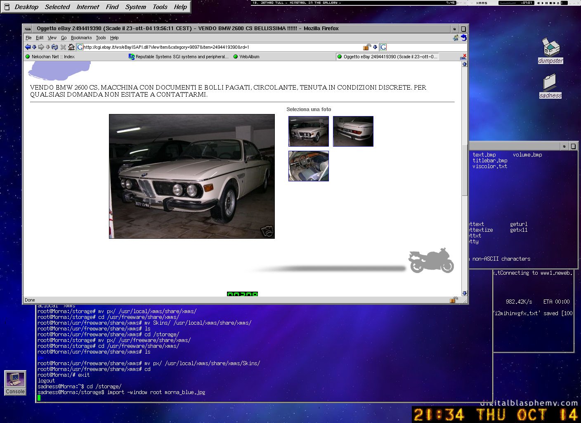Click the XMMS -07:01 time display
The width and height of the screenshot is (581, 423).
(x=527, y=3)
